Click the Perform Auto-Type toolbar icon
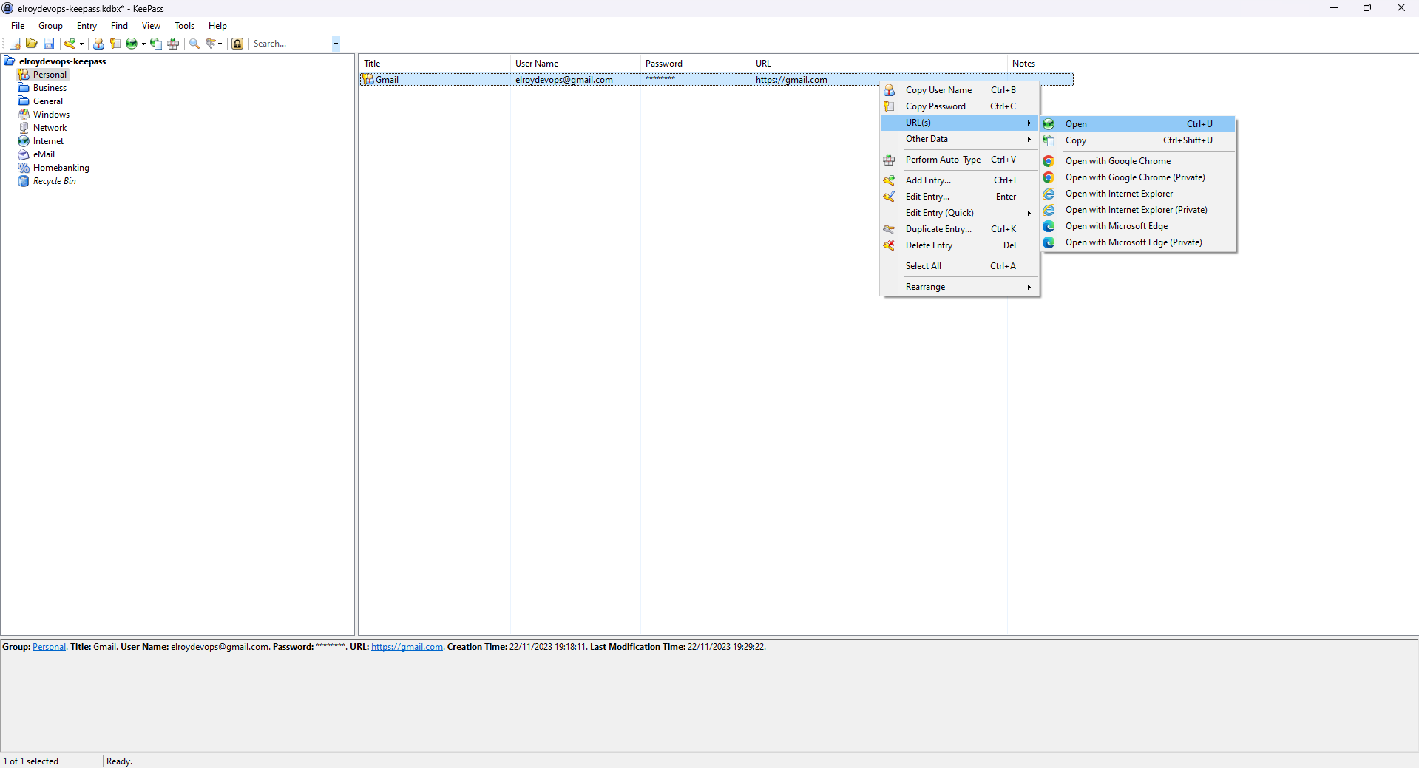The width and height of the screenshot is (1419, 768). click(x=173, y=44)
